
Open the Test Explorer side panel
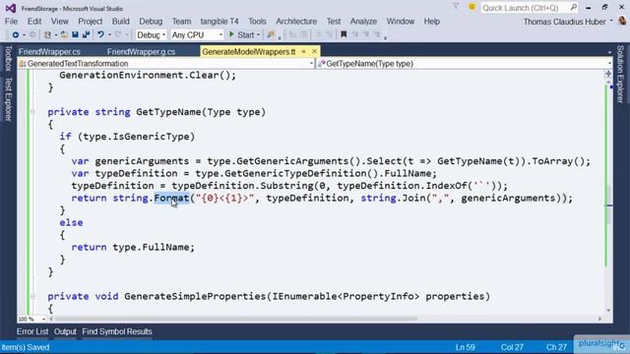click(x=8, y=98)
